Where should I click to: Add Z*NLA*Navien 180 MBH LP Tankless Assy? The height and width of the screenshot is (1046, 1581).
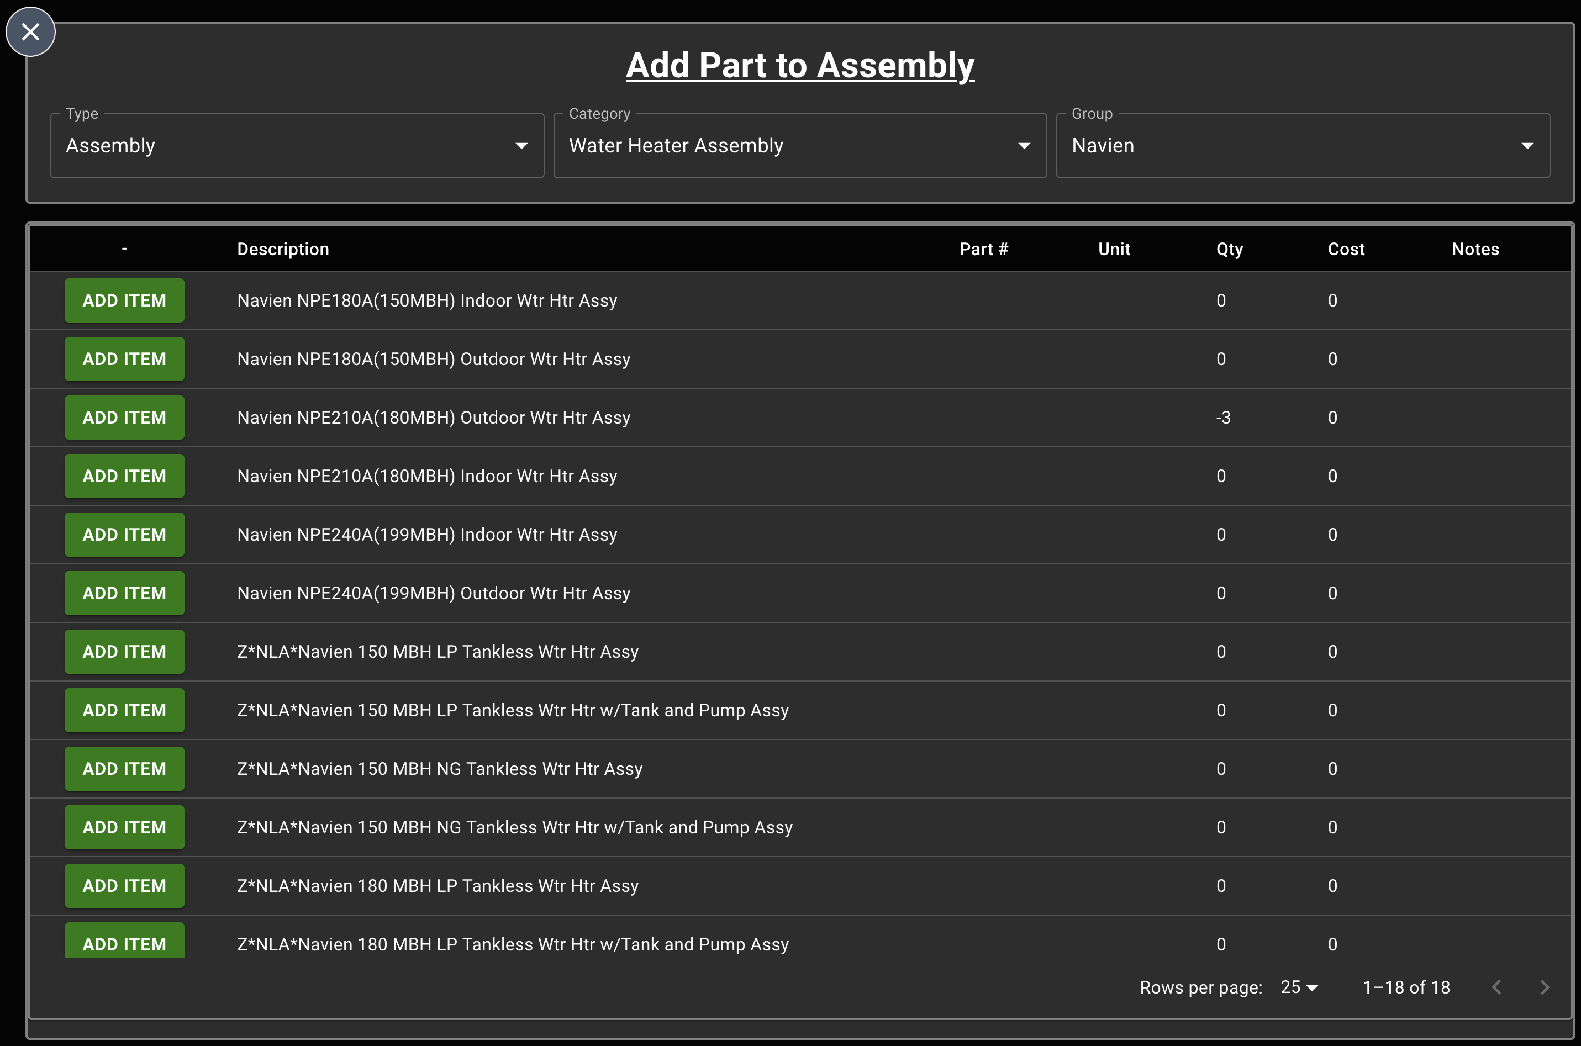(124, 885)
